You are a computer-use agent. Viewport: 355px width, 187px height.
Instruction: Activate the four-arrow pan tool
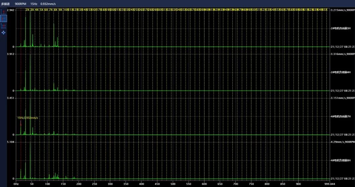tap(4, 33)
